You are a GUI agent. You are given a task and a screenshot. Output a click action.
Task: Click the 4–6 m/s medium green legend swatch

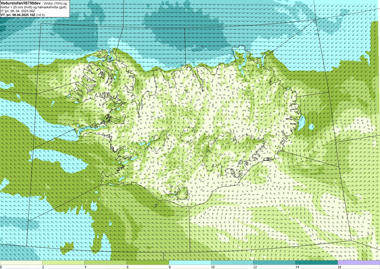click(106, 262)
